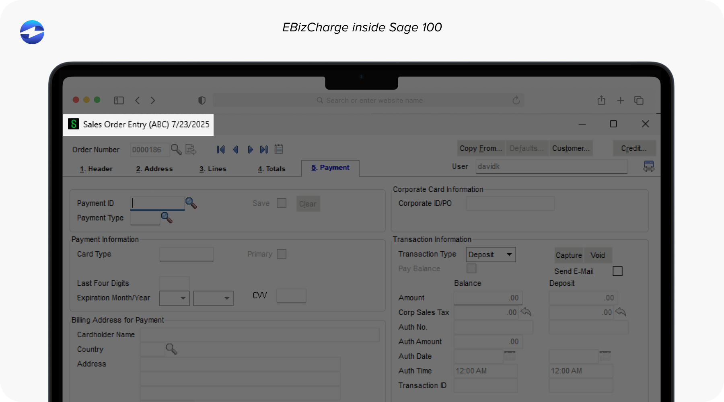Click inside the CVV input field
The height and width of the screenshot is (402, 724).
(x=291, y=295)
